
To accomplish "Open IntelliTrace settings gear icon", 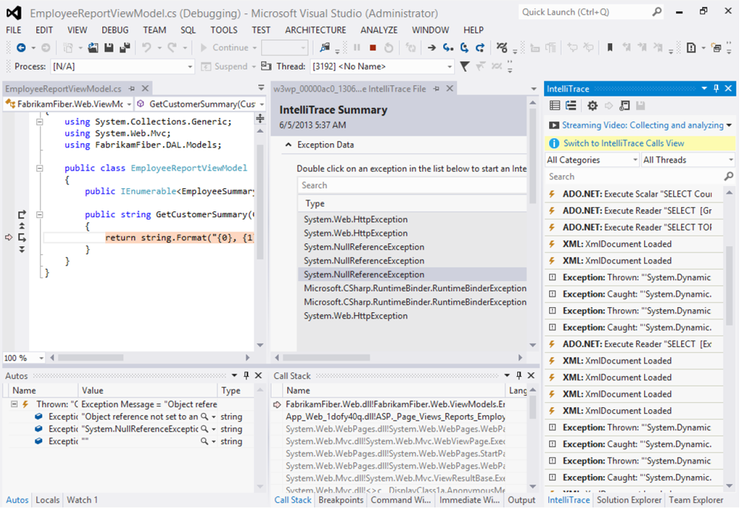I will (592, 106).
